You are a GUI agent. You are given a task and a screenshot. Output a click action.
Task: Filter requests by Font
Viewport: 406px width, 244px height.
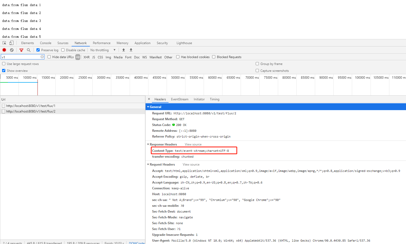128,57
